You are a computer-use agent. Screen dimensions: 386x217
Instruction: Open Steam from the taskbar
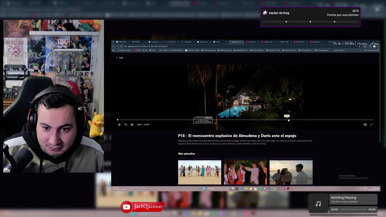(x=269, y=189)
